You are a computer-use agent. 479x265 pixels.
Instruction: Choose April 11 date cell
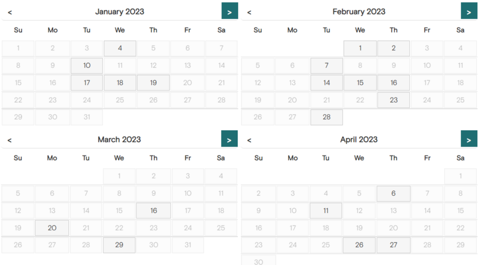[326, 211]
